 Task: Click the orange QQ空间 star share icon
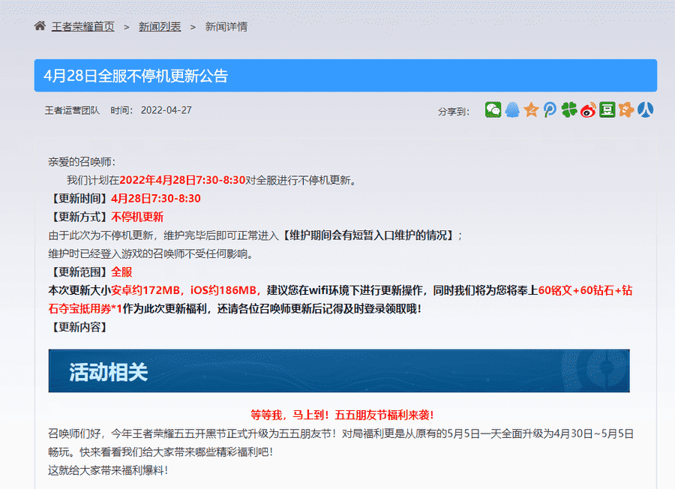(530, 111)
